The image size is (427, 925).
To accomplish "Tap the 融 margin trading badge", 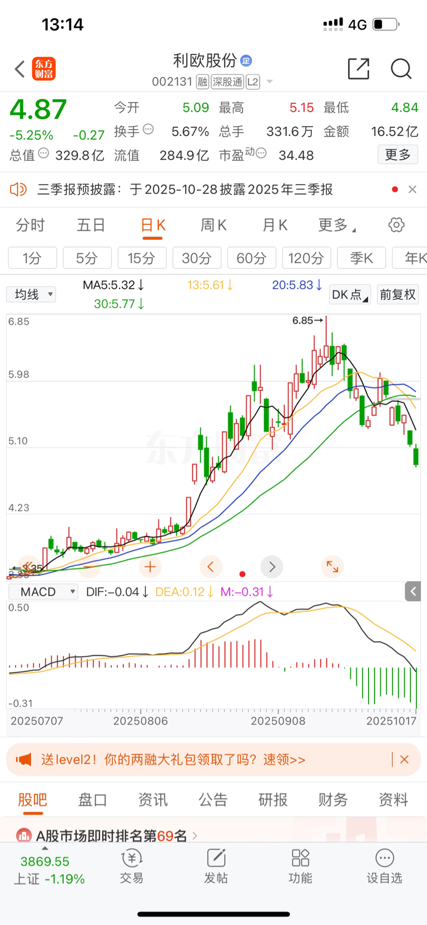I will tap(202, 82).
